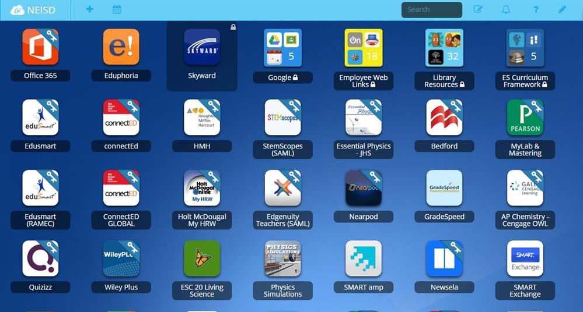583x312 pixels.
Task: Launch Edusmart (RAMEC) app icon
Action: coord(40,188)
